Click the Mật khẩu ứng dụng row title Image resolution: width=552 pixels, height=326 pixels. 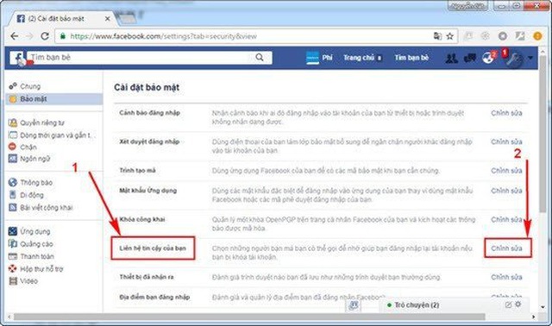coord(147,191)
